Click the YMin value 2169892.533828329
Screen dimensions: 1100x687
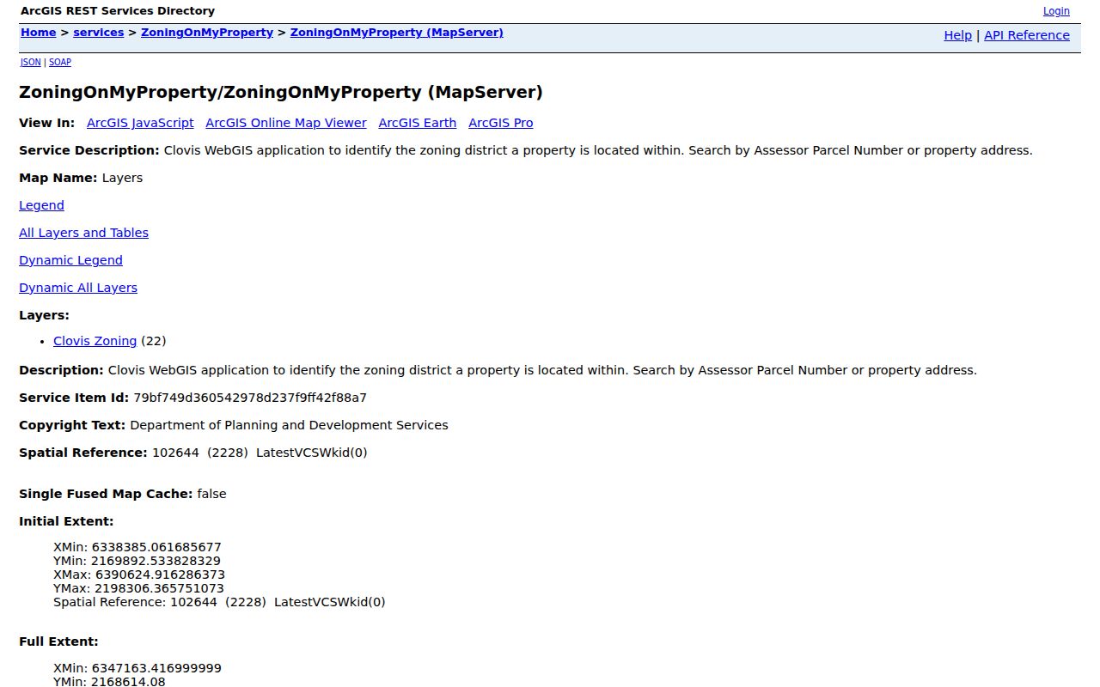coord(156,561)
